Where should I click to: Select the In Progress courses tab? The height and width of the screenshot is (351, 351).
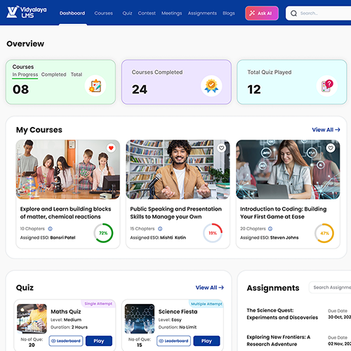coord(25,74)
